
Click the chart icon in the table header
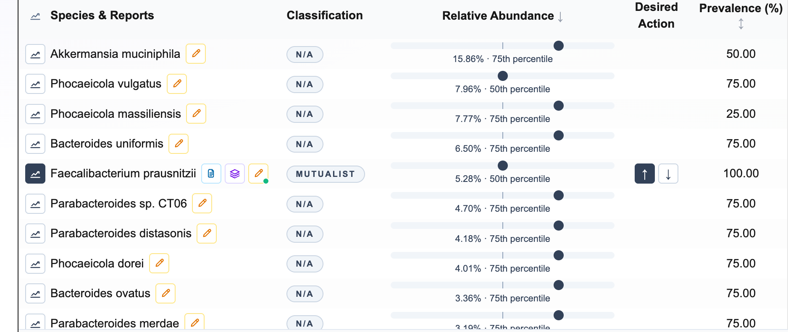[35, 16]
